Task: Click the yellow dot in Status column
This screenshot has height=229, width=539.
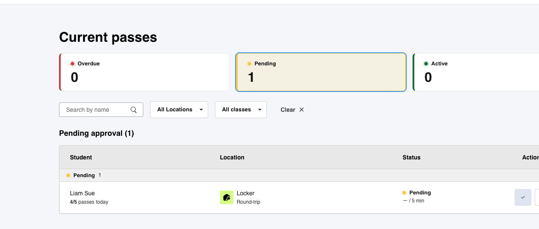Action: click(404, 193)
